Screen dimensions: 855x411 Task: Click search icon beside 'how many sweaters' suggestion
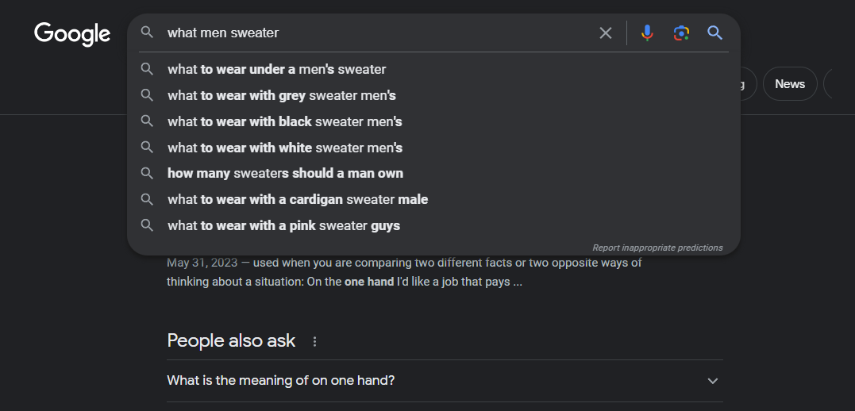pos(147,173)
